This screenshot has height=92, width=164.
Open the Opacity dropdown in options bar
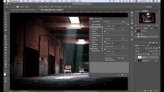[49, 7]
